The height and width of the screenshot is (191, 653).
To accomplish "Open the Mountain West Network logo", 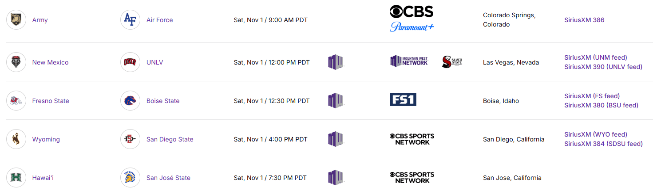I will pyautogui.click(x=409, y=61).
